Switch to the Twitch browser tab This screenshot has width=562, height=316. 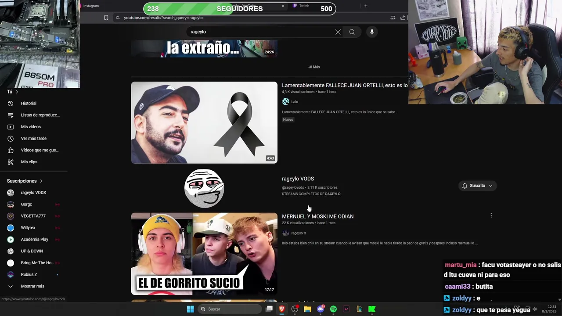[x=304, y=6]
